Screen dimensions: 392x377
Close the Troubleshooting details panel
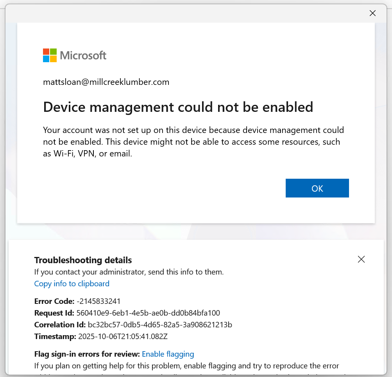click(361, 259)
